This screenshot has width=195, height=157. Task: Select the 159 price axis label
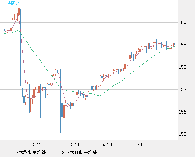point(182,45)
